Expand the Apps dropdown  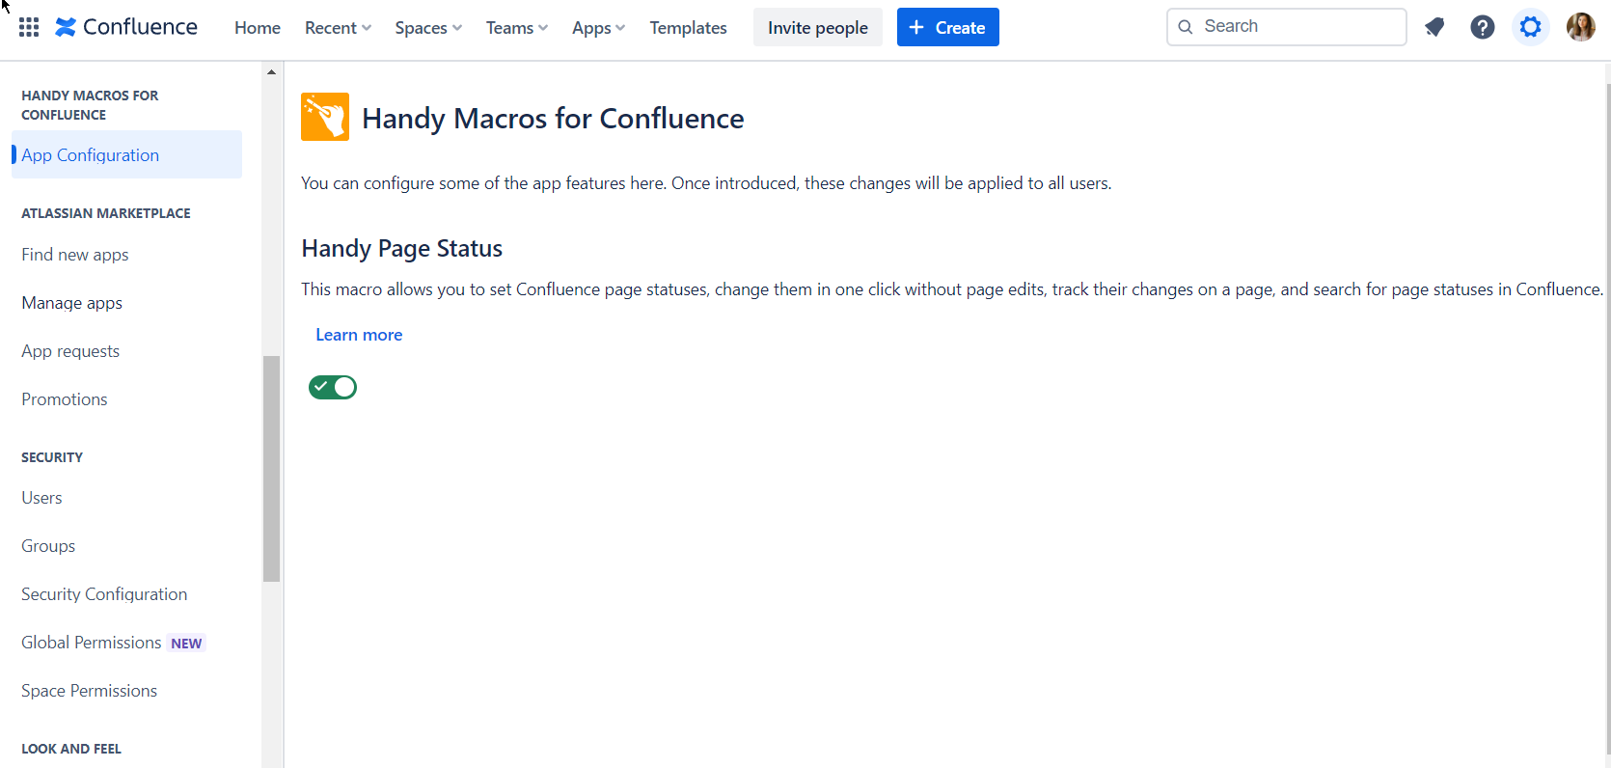pyautogui.click(x=599, y=28)
